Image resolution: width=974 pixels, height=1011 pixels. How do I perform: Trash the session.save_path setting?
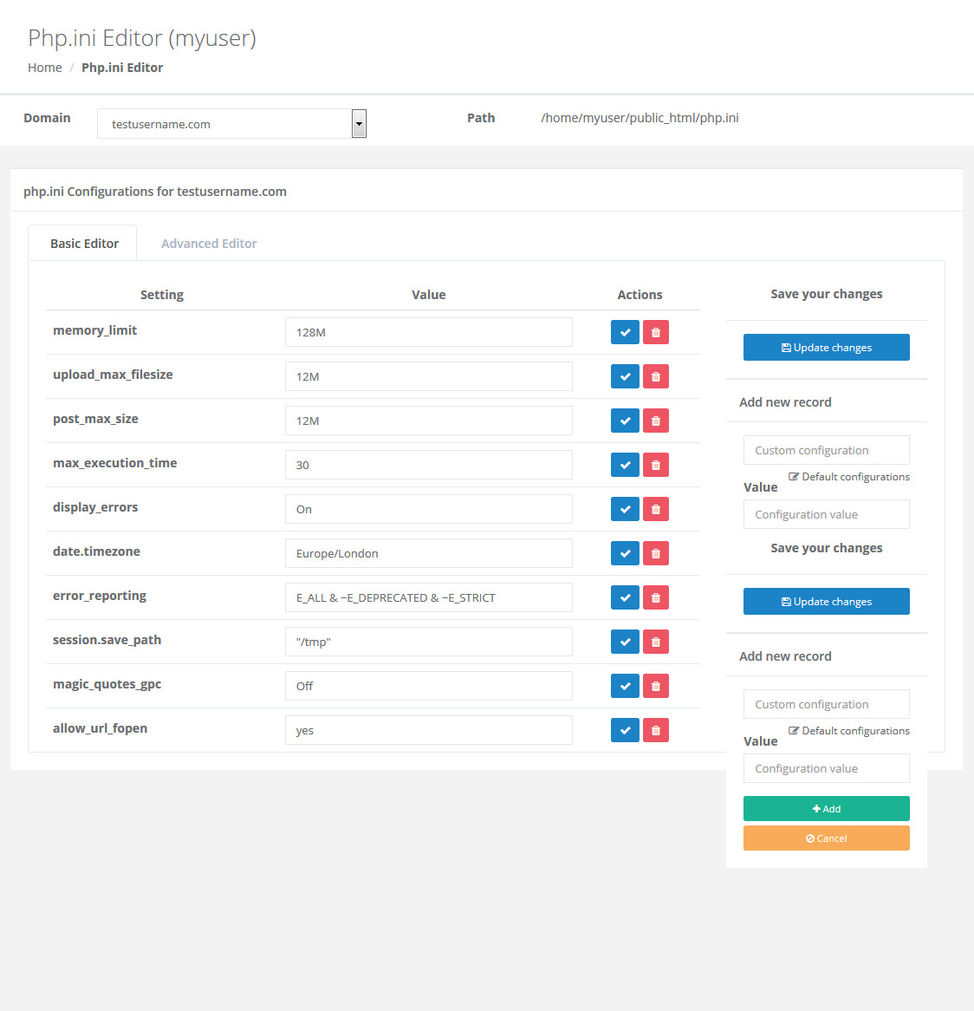point(656,642)
